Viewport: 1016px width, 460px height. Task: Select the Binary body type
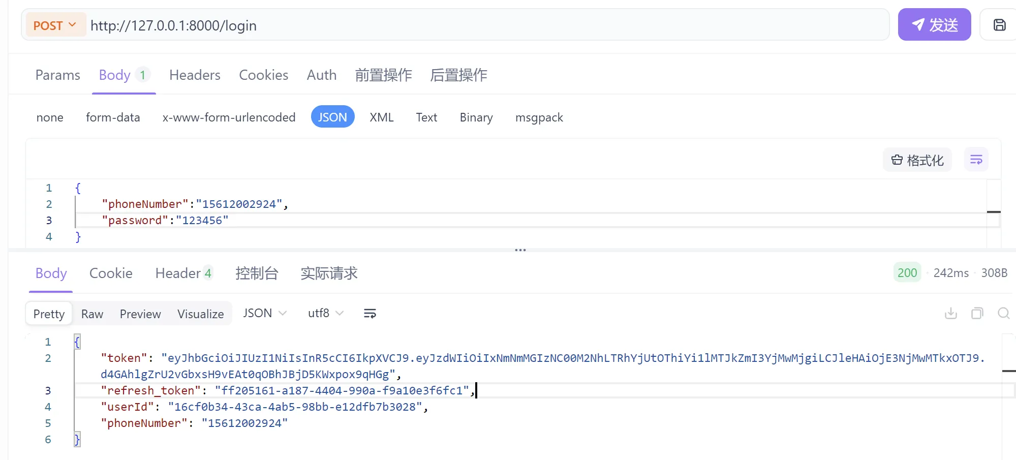click(x=476, y=117)
